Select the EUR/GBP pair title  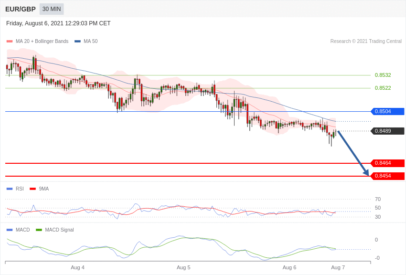pos(21,10)
